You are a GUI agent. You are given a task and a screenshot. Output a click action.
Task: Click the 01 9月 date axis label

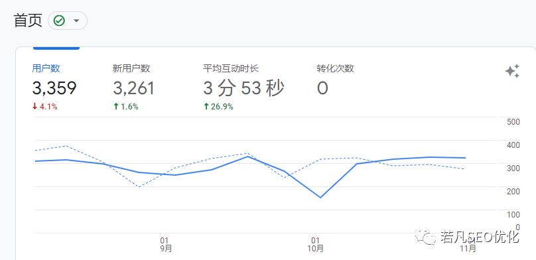165,244
